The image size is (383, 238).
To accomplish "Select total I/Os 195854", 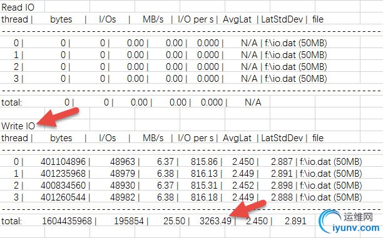I will click(x=129, y=221).
